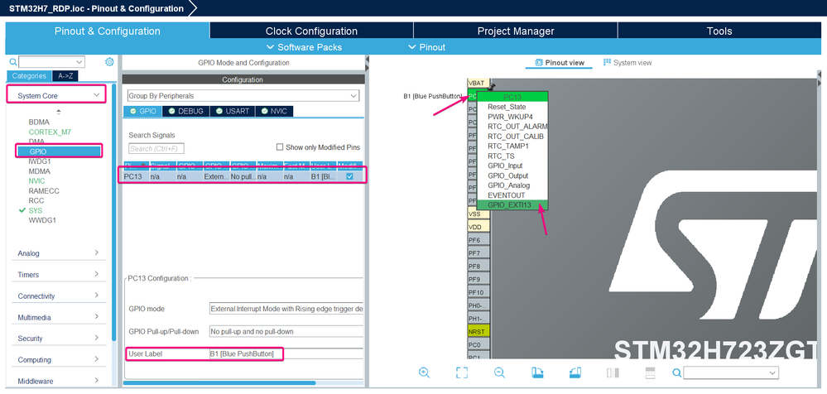Viewport: 827px width, 394px height.
Task: Open the GPIO mode combo box
Action: (x=286, y=309)
